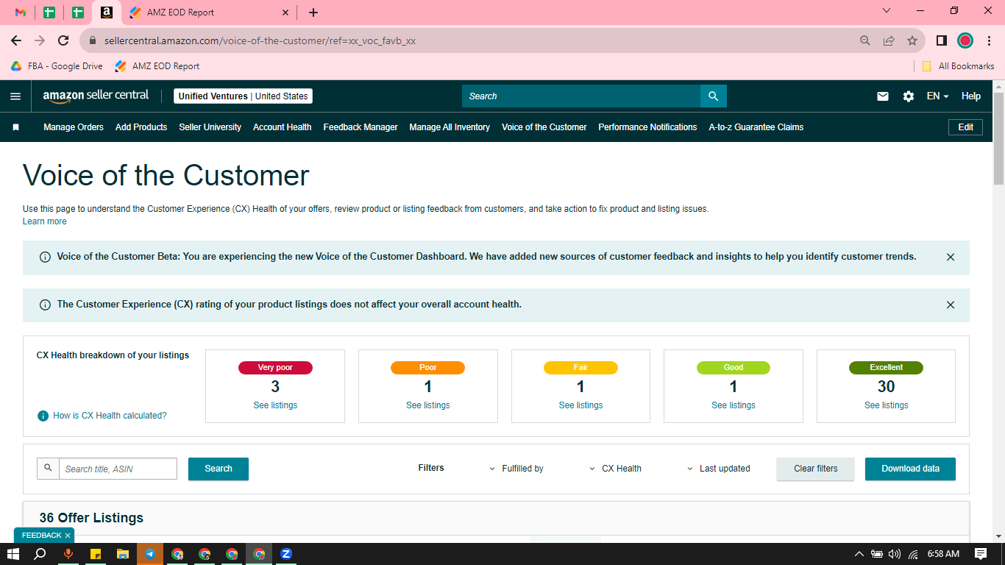
Task: Open the browser side panel
Action: pos(941,40)
